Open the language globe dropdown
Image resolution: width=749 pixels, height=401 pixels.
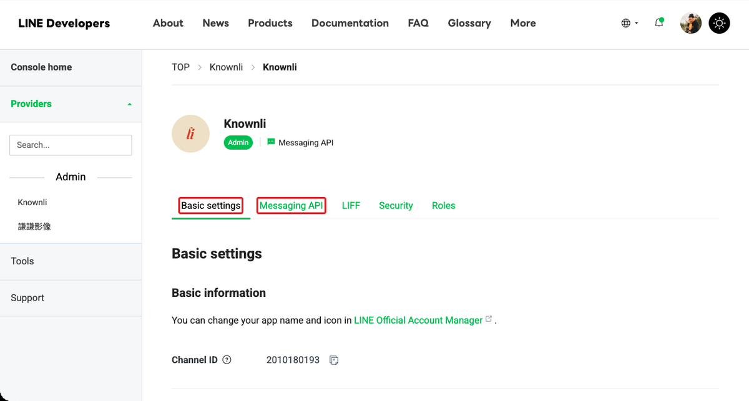coord(630,23)
